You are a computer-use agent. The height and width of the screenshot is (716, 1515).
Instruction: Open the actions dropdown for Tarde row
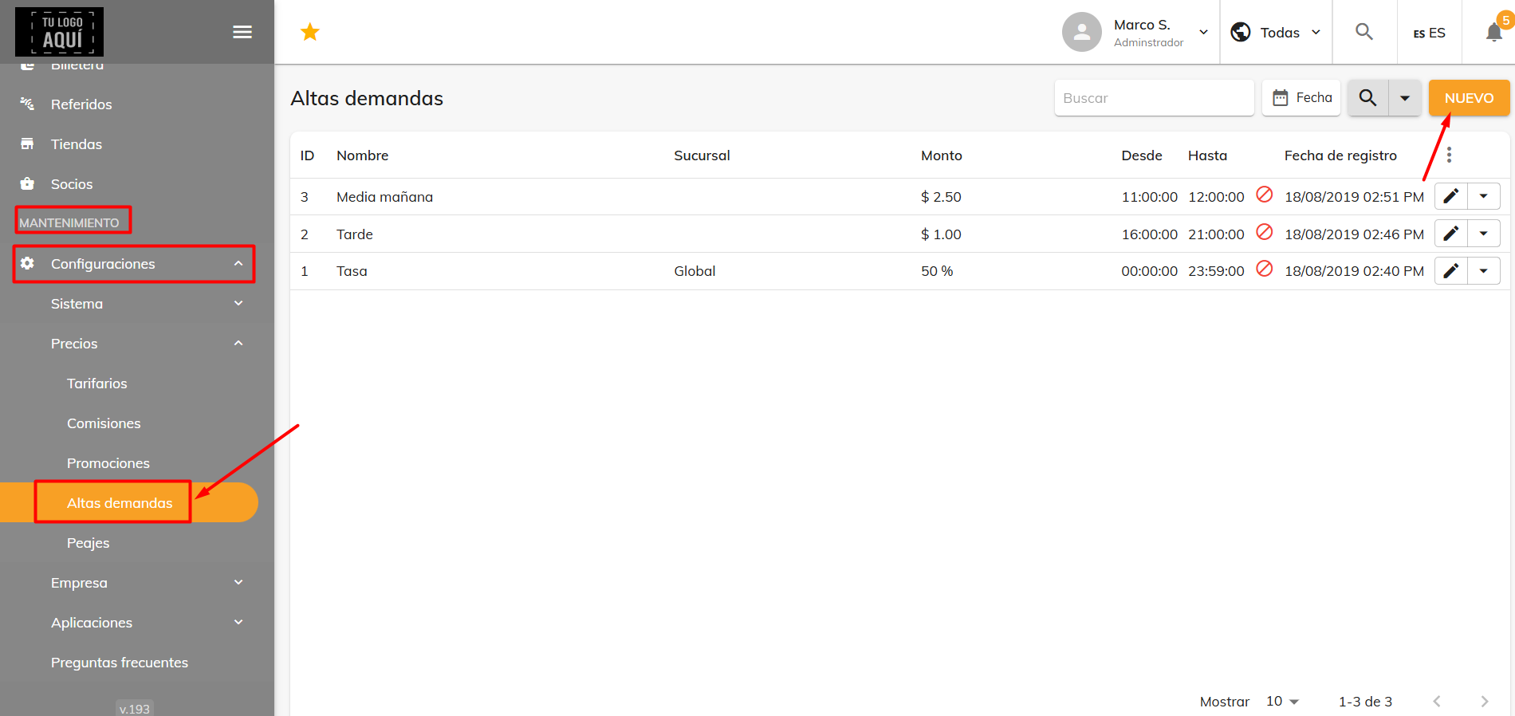coord(1484,234)
